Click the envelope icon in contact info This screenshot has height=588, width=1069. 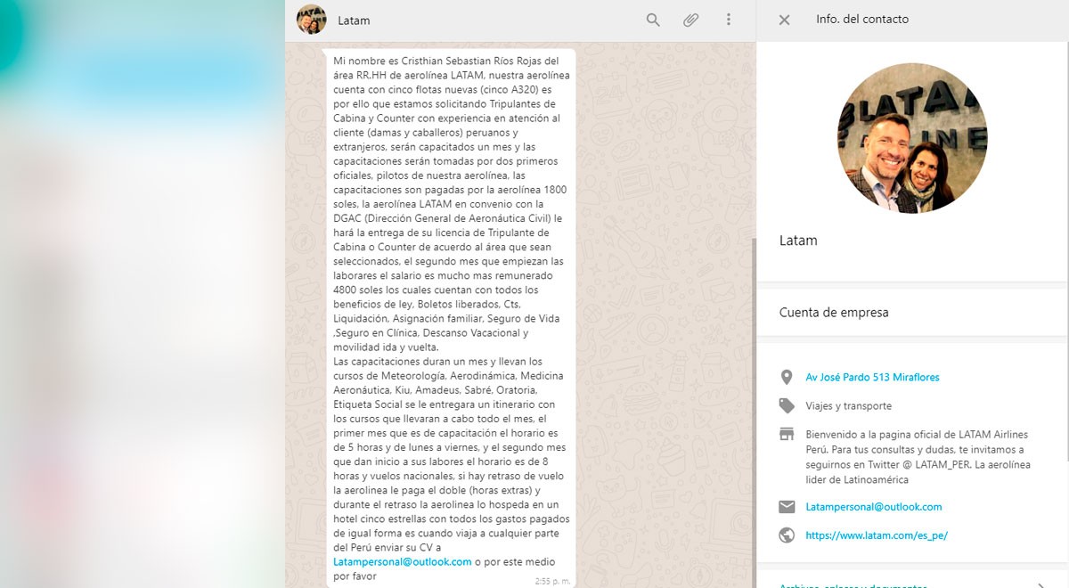point(787,507)
